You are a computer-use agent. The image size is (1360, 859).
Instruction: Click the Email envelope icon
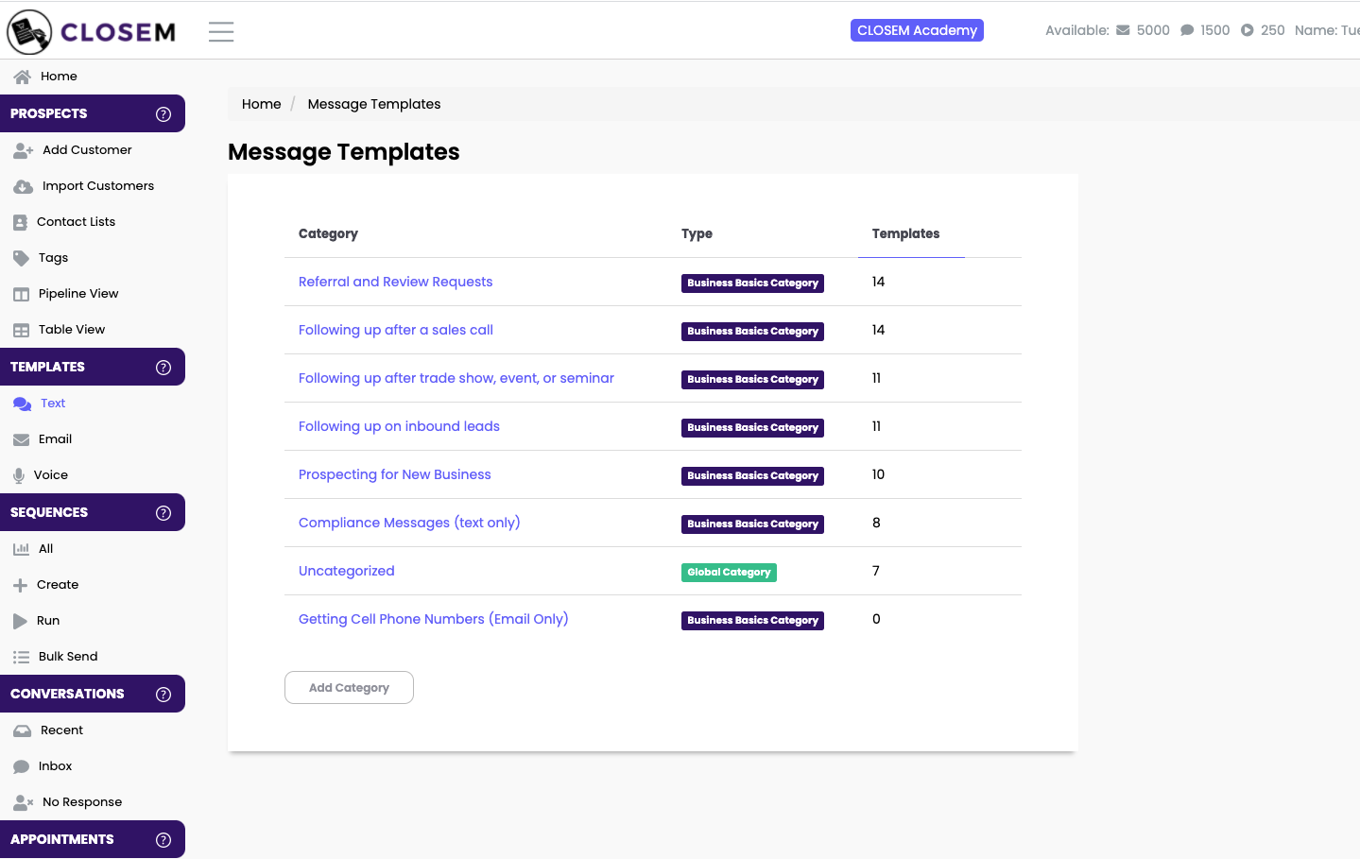click(22, 439)
